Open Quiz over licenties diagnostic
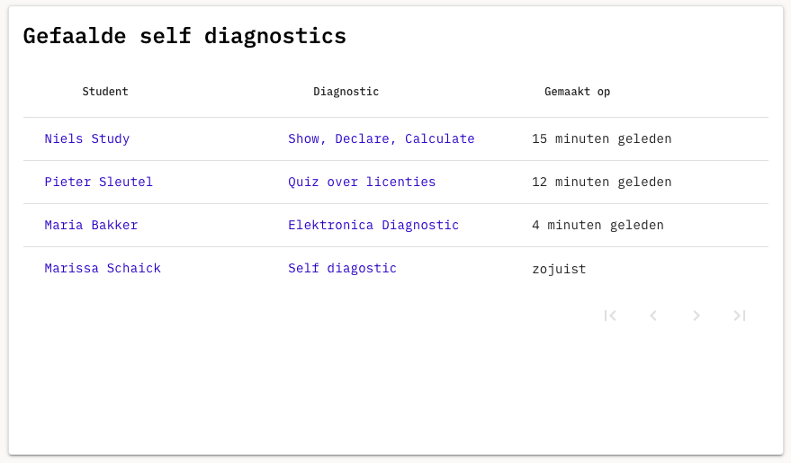The image size is (791, 463). (362, 182)
